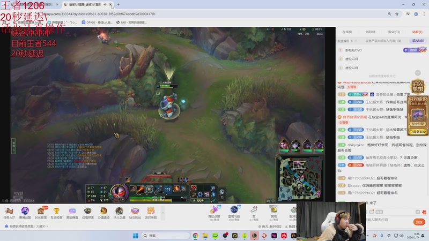Click the 即领取 button on promo card

pos(418,132)
